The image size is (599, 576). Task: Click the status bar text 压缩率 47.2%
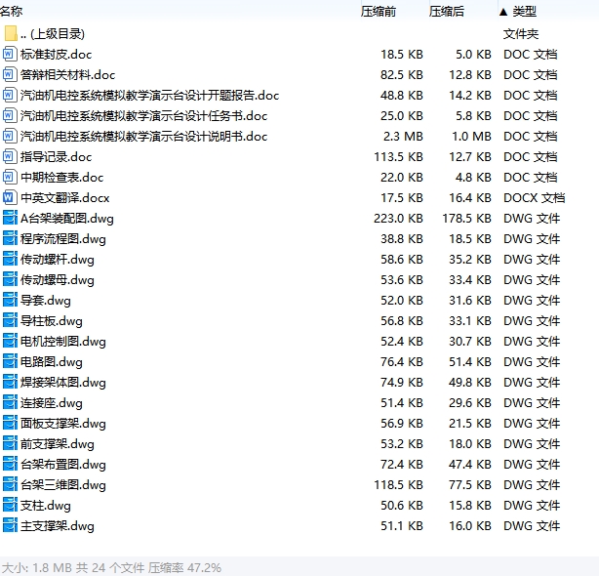[184, 568]
